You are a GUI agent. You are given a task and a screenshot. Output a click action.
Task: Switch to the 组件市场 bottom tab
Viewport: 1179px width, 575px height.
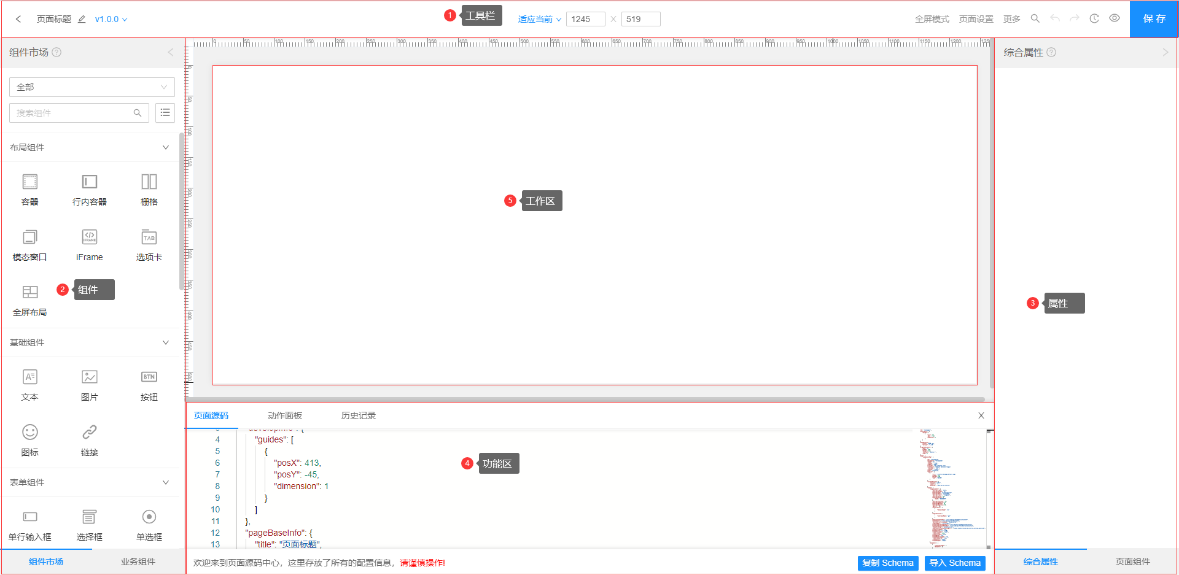(x=46, y=561)
